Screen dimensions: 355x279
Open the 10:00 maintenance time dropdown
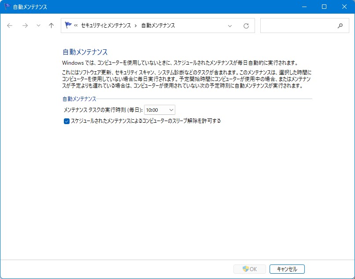[159, 110]
